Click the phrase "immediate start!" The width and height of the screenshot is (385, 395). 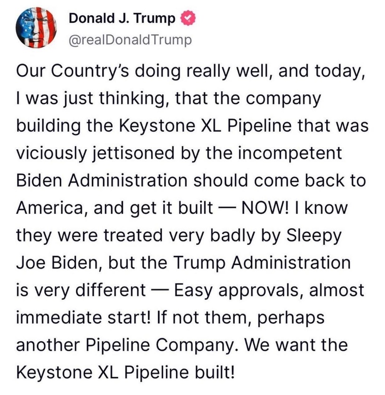tap(84, 317)
